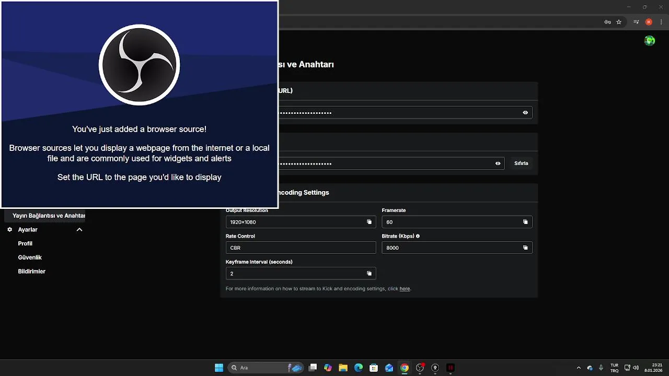The image size is (669, 376).
Task: Open File Explorer from the taskbar
Action: (x=343, y=368)
